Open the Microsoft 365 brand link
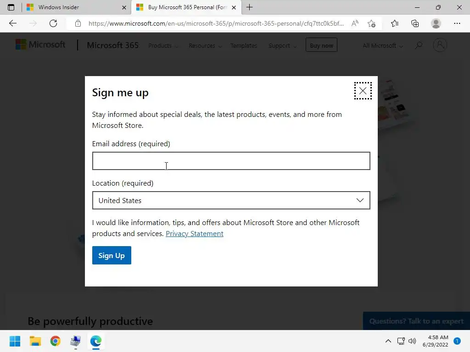Screen dimensions: 470x352 (x=113, y=45)
